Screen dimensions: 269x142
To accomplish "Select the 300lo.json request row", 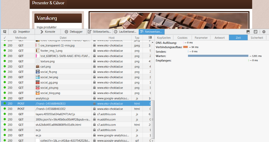I will (x=76, y=119).
